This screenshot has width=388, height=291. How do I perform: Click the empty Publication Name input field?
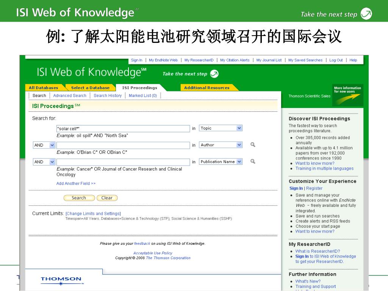[123, 162]
